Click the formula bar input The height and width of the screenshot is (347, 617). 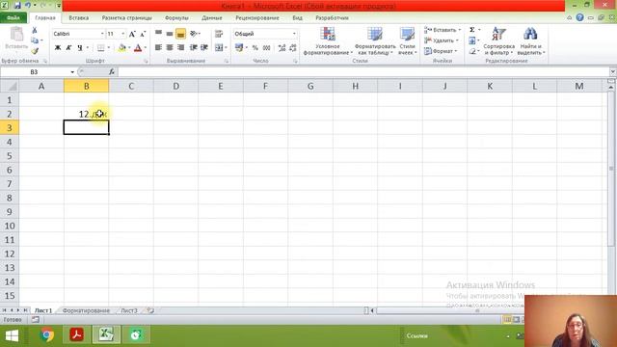pos(364,72)
